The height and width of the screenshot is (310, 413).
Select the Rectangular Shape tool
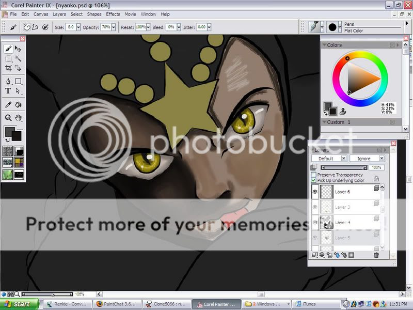tap(18, 81)
